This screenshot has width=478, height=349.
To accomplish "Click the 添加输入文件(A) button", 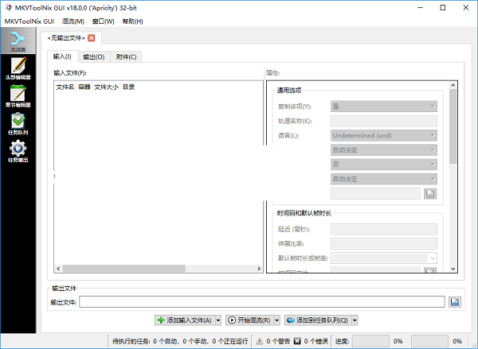I will point(185,320).
